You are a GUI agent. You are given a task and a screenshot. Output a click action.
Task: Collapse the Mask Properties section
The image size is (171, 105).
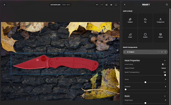pyautogui.click(x=165, y=61)
